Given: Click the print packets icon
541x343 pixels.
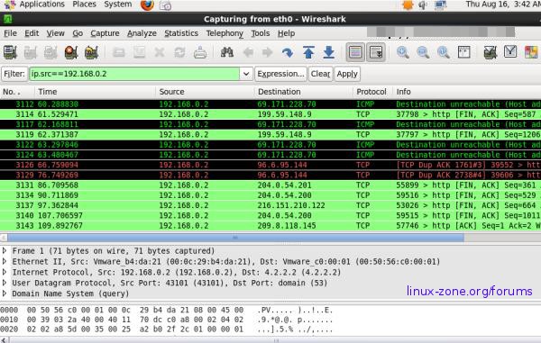Looking at the screenshot, I should pyautogui.click(x=200, y=53).
